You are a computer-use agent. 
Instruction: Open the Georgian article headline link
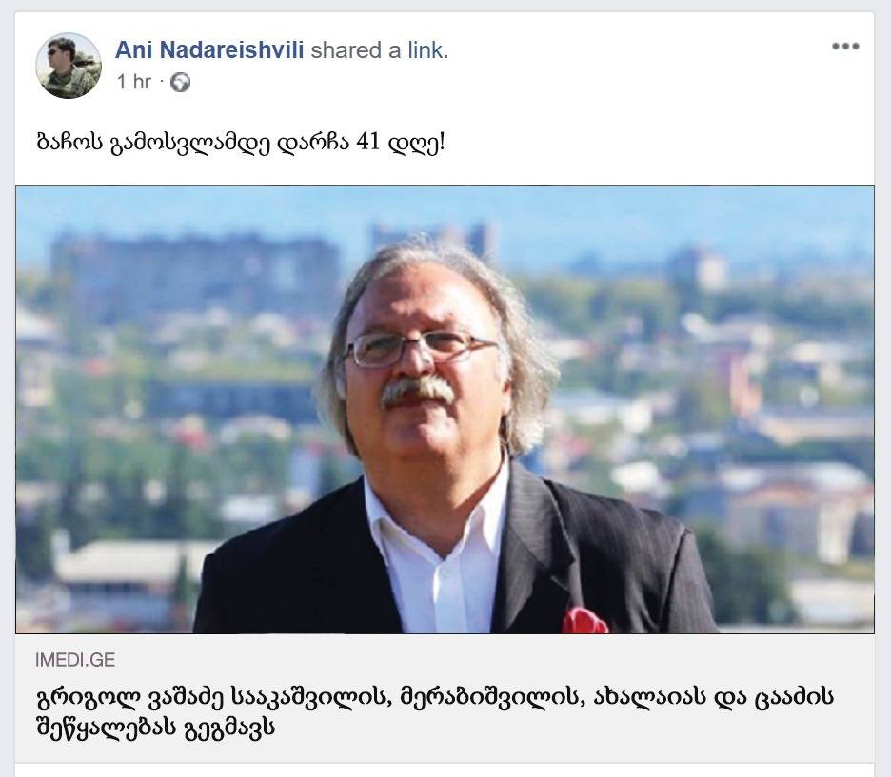pos(435,711)
